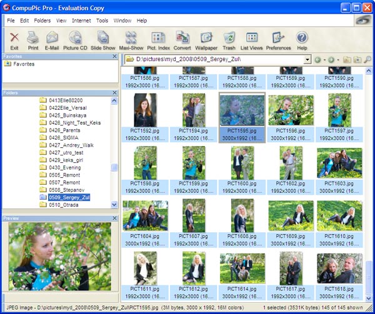375x314 pixels.
Task: Close the Folders panel
Action: 115,92
